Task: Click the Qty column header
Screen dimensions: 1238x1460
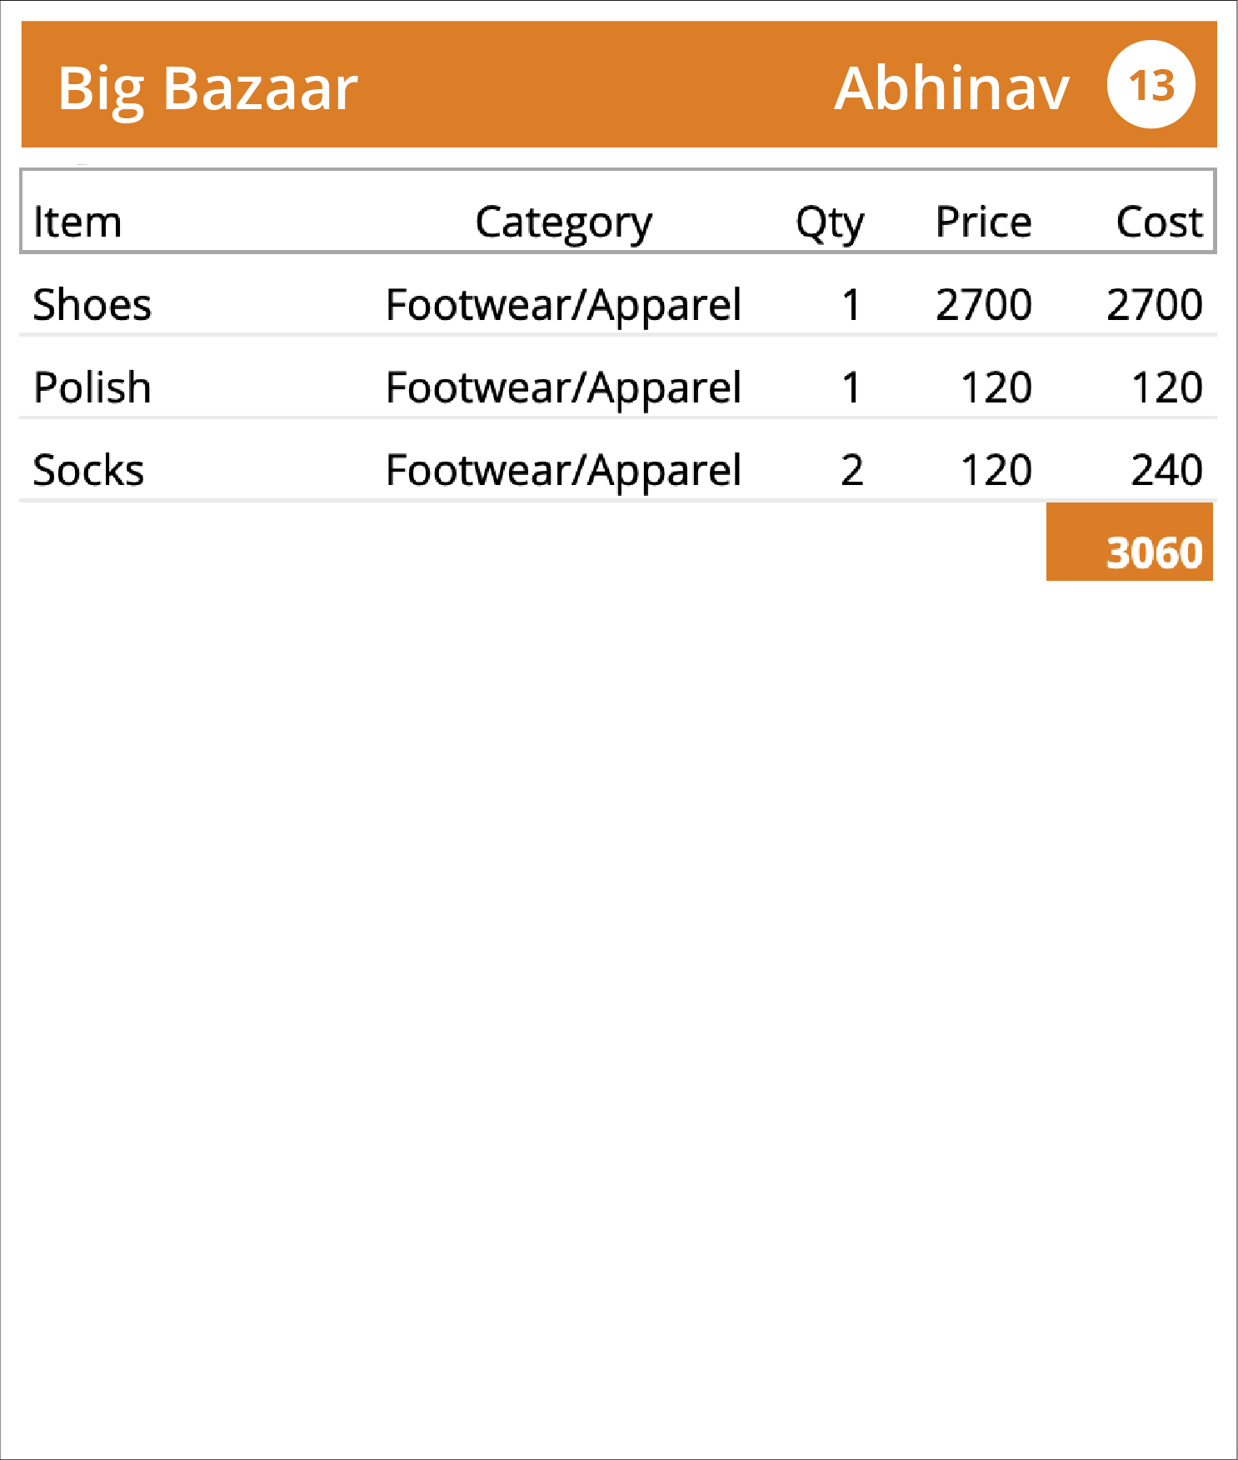Action: (x=830, y=223)
